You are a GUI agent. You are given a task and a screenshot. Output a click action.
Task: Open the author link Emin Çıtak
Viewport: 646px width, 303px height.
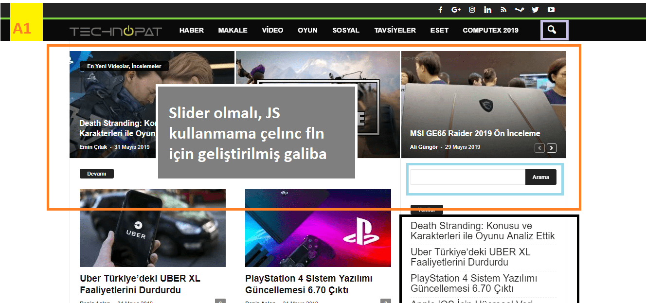point(93,147)
